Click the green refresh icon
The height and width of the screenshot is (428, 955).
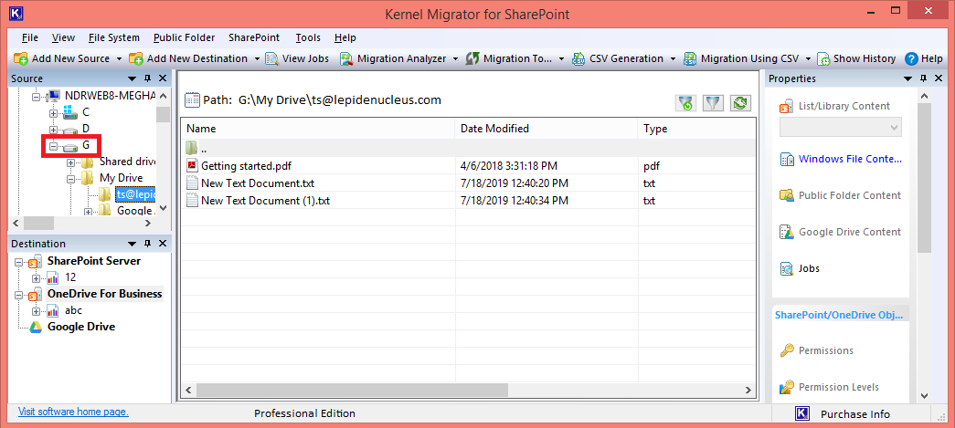[740, 103]
